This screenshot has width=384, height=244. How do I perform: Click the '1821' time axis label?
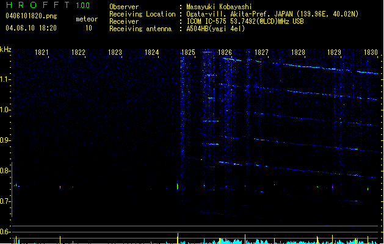(42, 52)
